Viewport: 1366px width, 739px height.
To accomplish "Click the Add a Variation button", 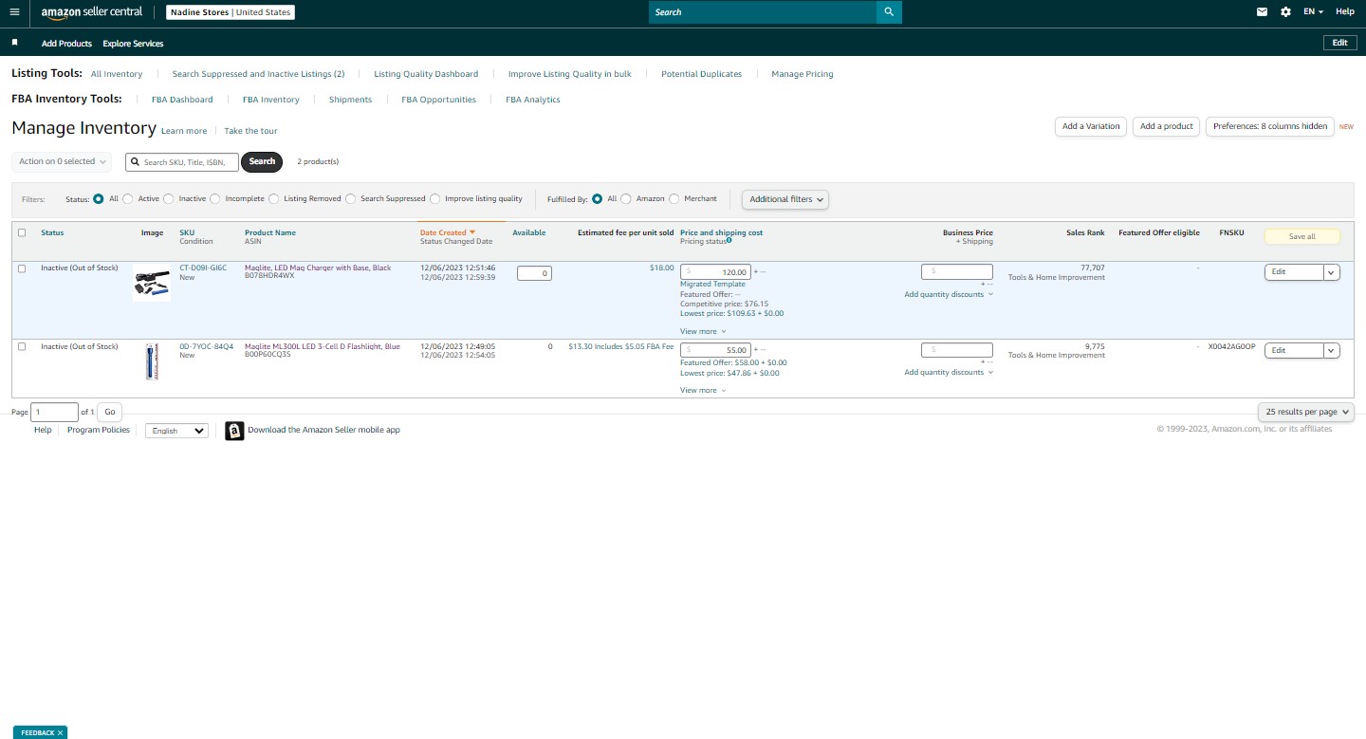I will click(1091, 126).
